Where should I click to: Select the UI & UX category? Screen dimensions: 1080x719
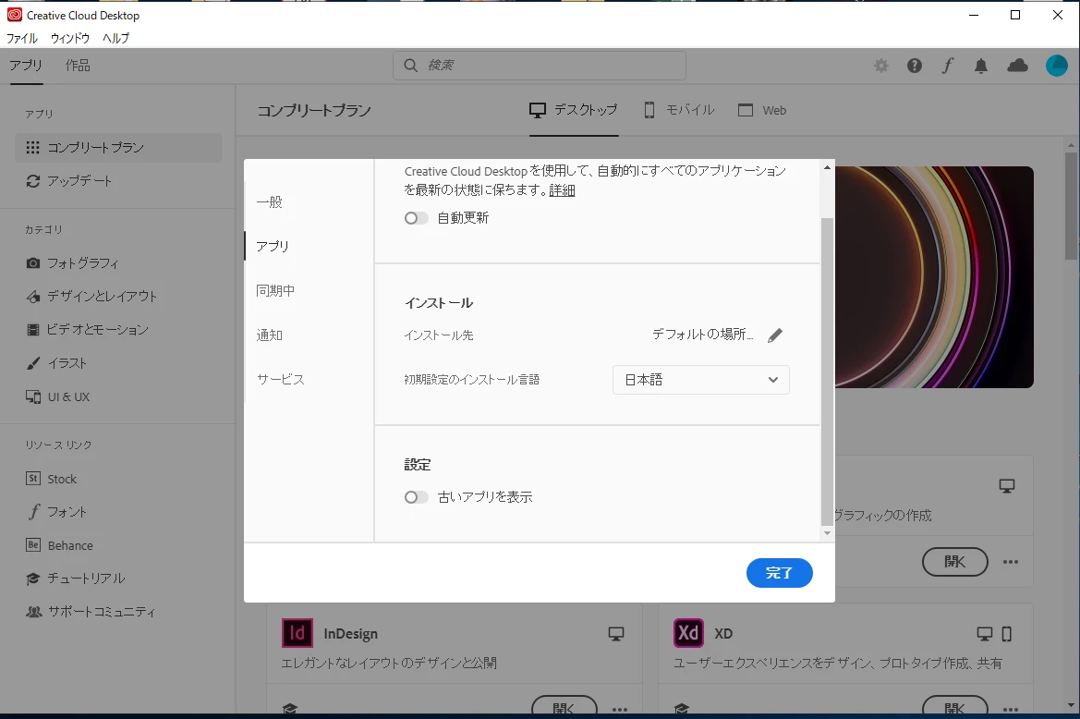pos(58,396)
